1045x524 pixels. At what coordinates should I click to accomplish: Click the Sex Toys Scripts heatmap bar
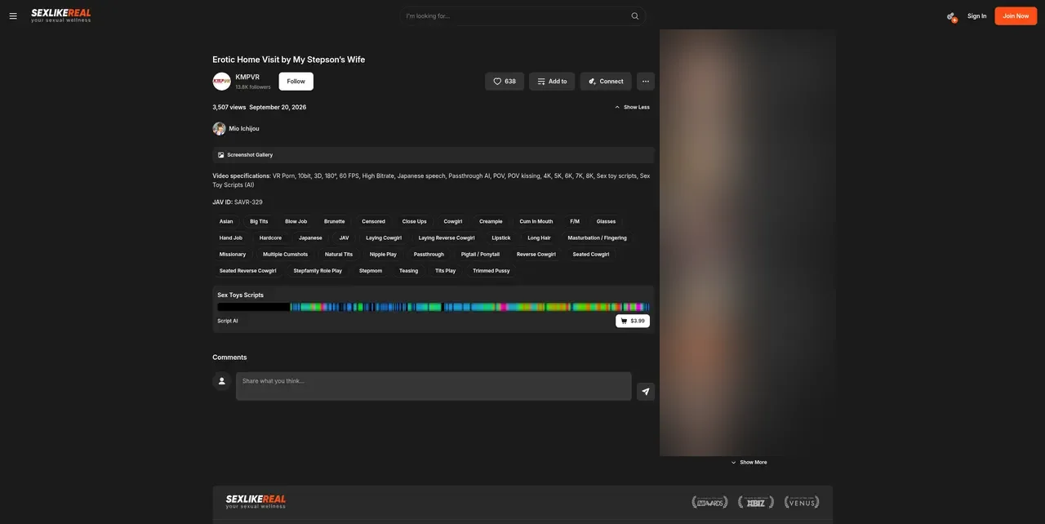pyautogui.click(x=434, y=308)
